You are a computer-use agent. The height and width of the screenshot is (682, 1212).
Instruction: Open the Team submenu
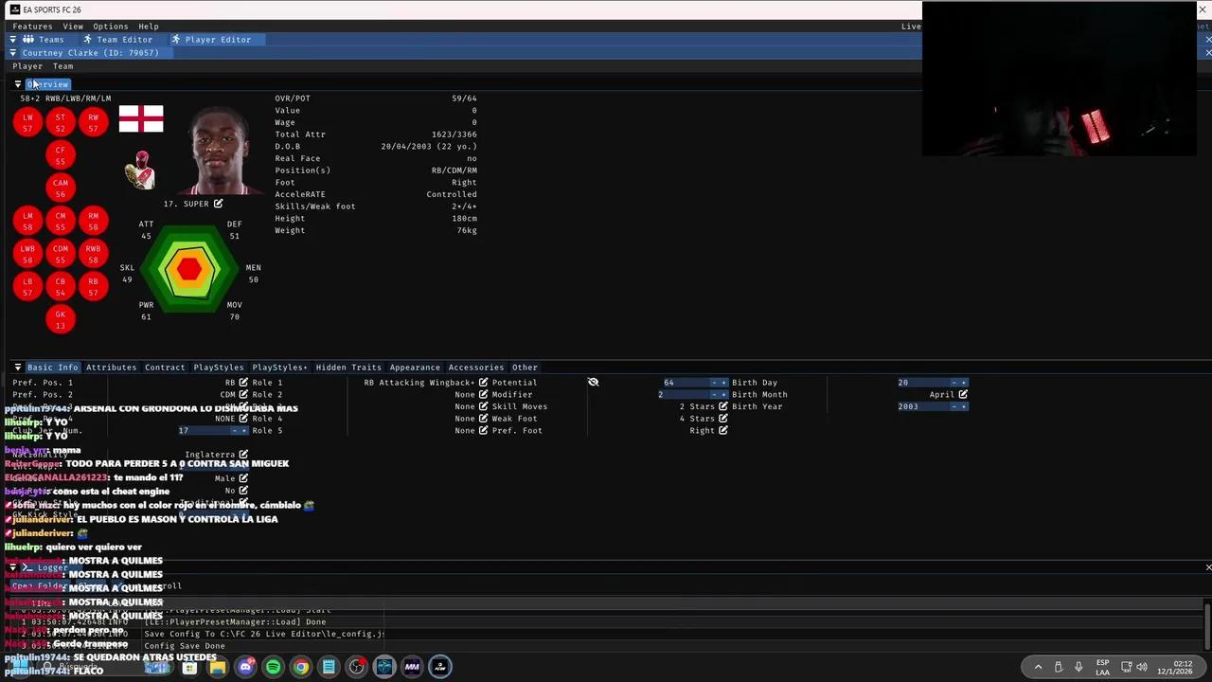pyautogui.click(x=62, y=66)
